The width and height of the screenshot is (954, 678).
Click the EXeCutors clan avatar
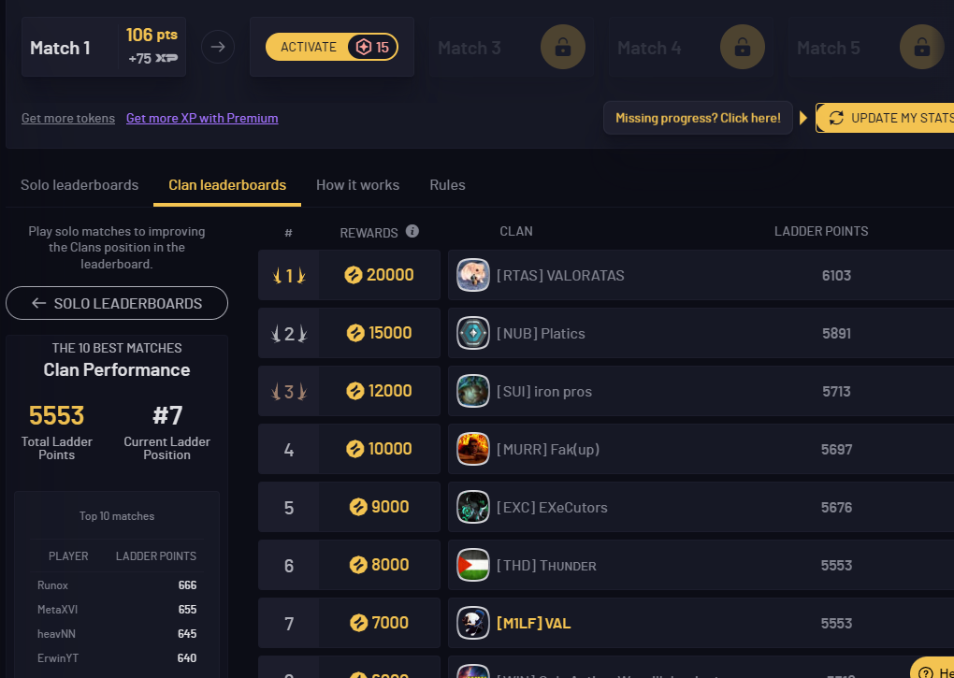(x=473, y=507)
